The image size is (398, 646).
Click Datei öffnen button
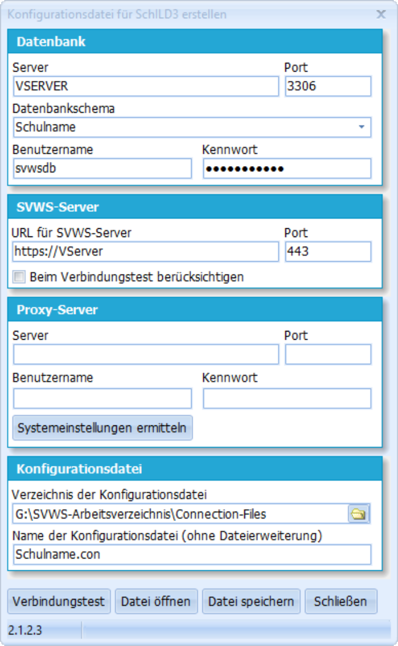(156, 601)
